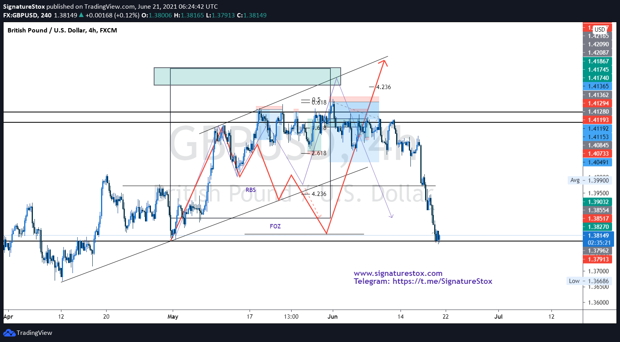The height and width of the screenshot is (342, 620).
Task: Click the 1.41365 blue price label
Action: click(598, 86)
